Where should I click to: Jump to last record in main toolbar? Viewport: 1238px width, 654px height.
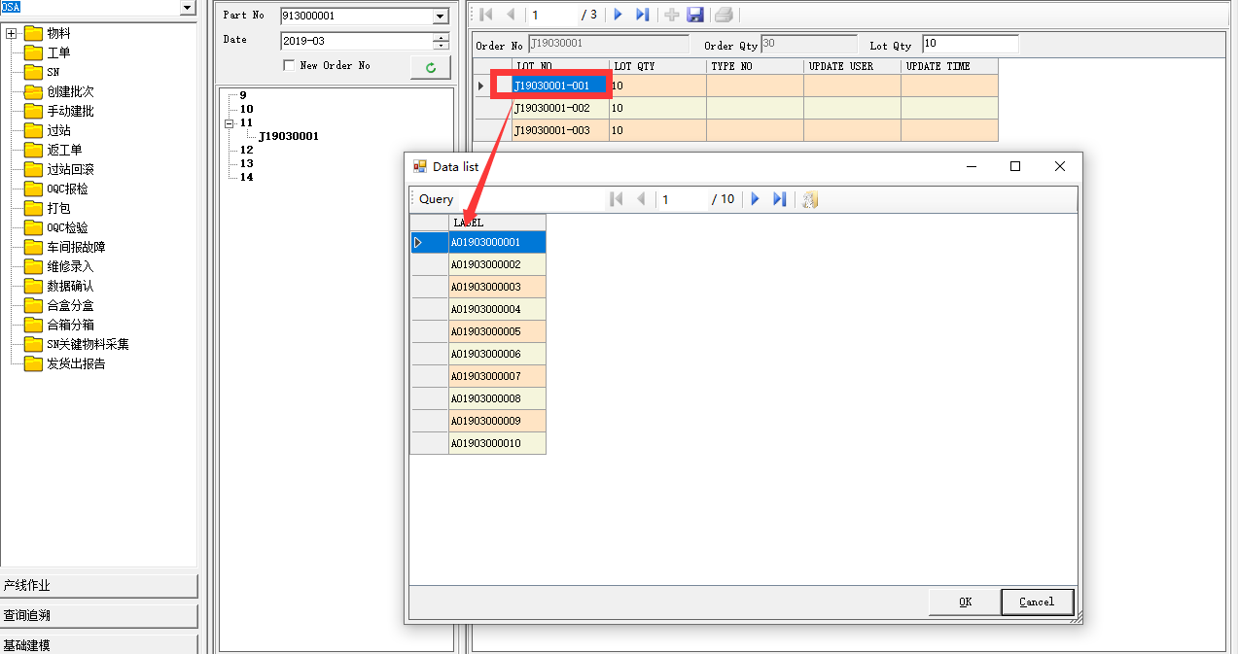click(642, 15)
